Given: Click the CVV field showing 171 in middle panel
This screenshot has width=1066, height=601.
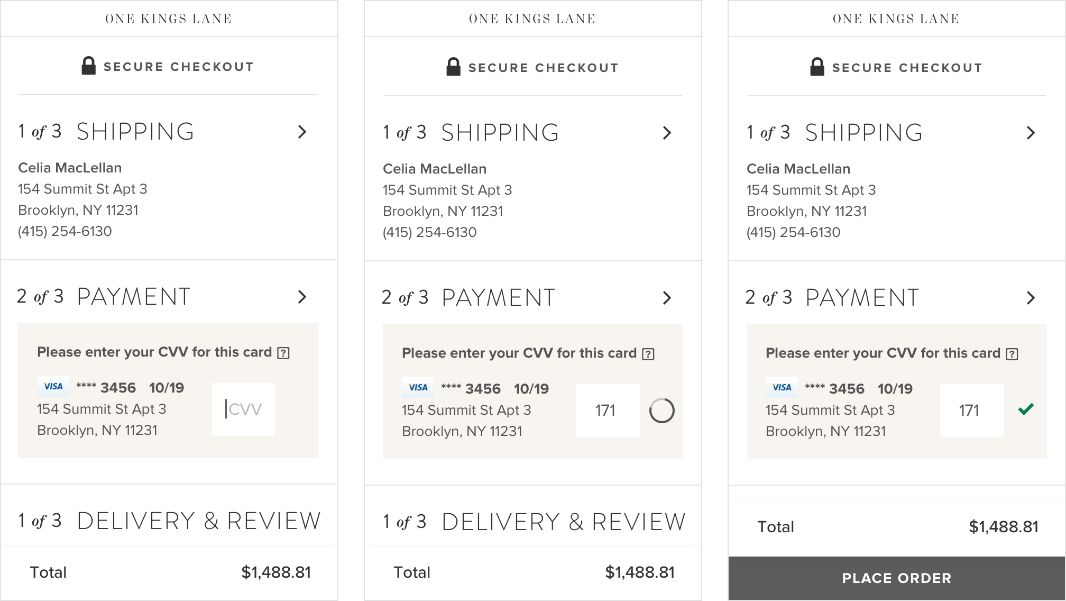Looking at the screenshot, I should (608, 411).
